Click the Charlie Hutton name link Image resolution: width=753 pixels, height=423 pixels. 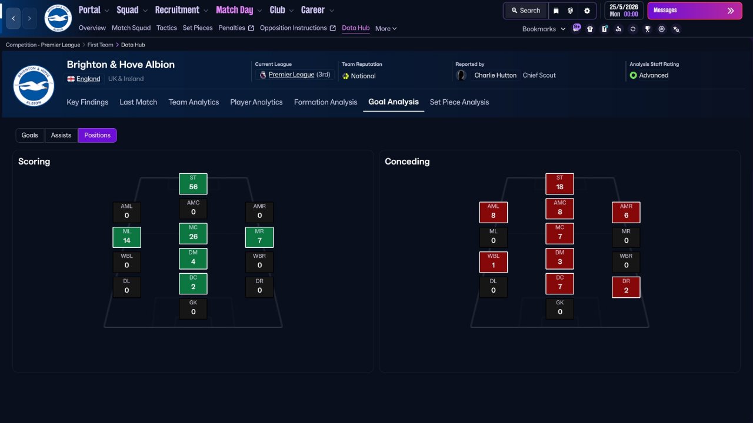click(495, 75)
